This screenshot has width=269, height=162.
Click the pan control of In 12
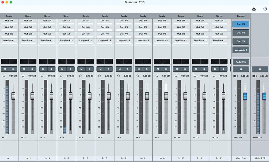click(219, 62)
